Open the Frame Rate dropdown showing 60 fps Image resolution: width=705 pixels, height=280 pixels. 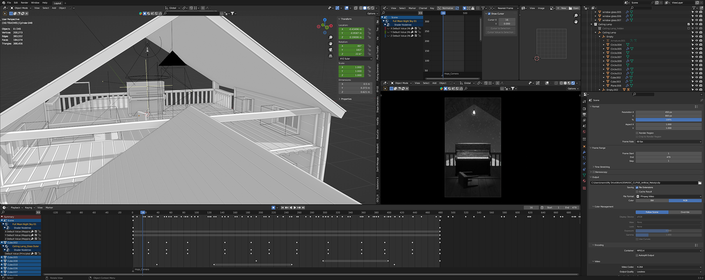pos(668,141)
